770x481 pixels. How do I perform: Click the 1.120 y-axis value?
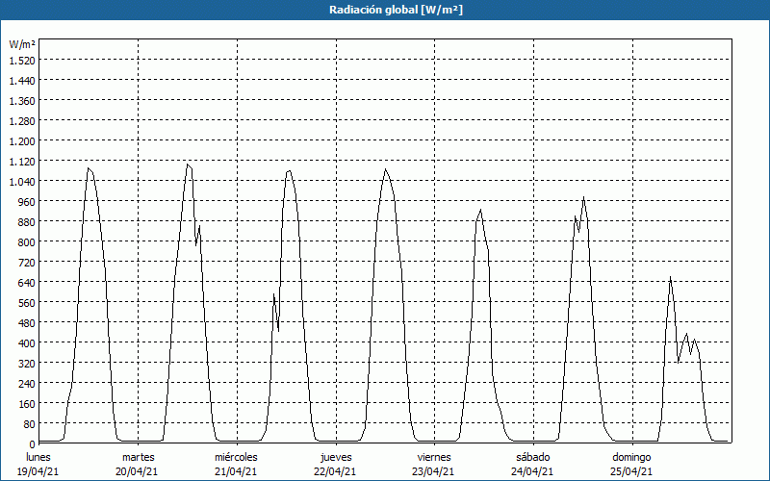(22, 162)
